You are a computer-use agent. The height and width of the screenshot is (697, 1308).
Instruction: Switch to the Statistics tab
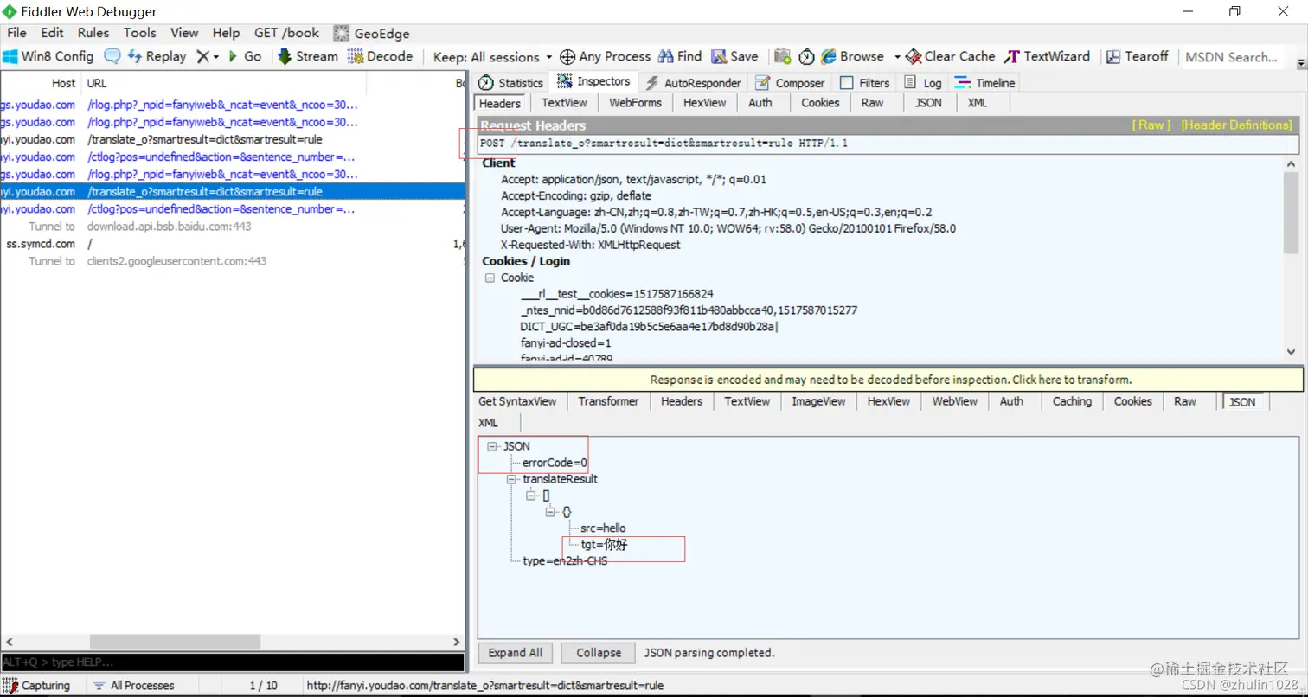click(511, 83)
